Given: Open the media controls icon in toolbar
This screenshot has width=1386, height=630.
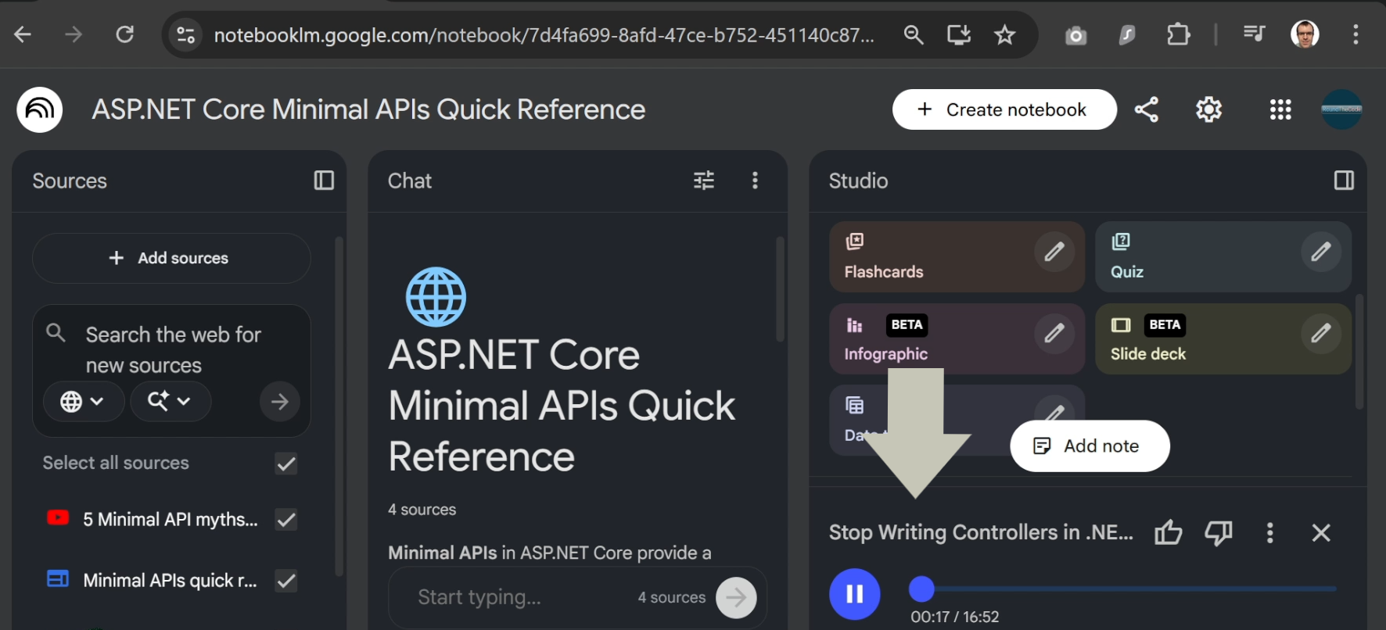Looking at the screenshot, I should point(1254,34).
